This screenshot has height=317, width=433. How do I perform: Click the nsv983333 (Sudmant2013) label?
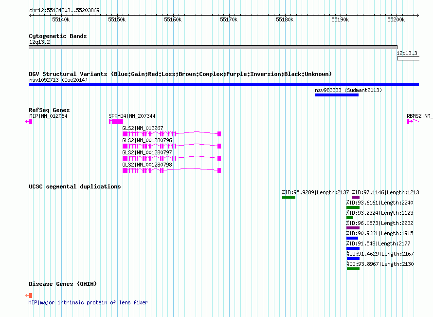click(348, 90)
